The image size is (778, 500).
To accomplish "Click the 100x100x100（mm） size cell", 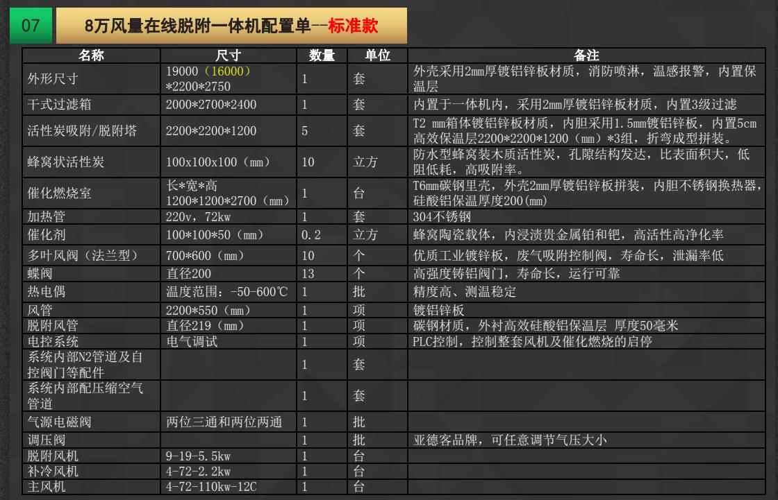I will tap(229, 162).
